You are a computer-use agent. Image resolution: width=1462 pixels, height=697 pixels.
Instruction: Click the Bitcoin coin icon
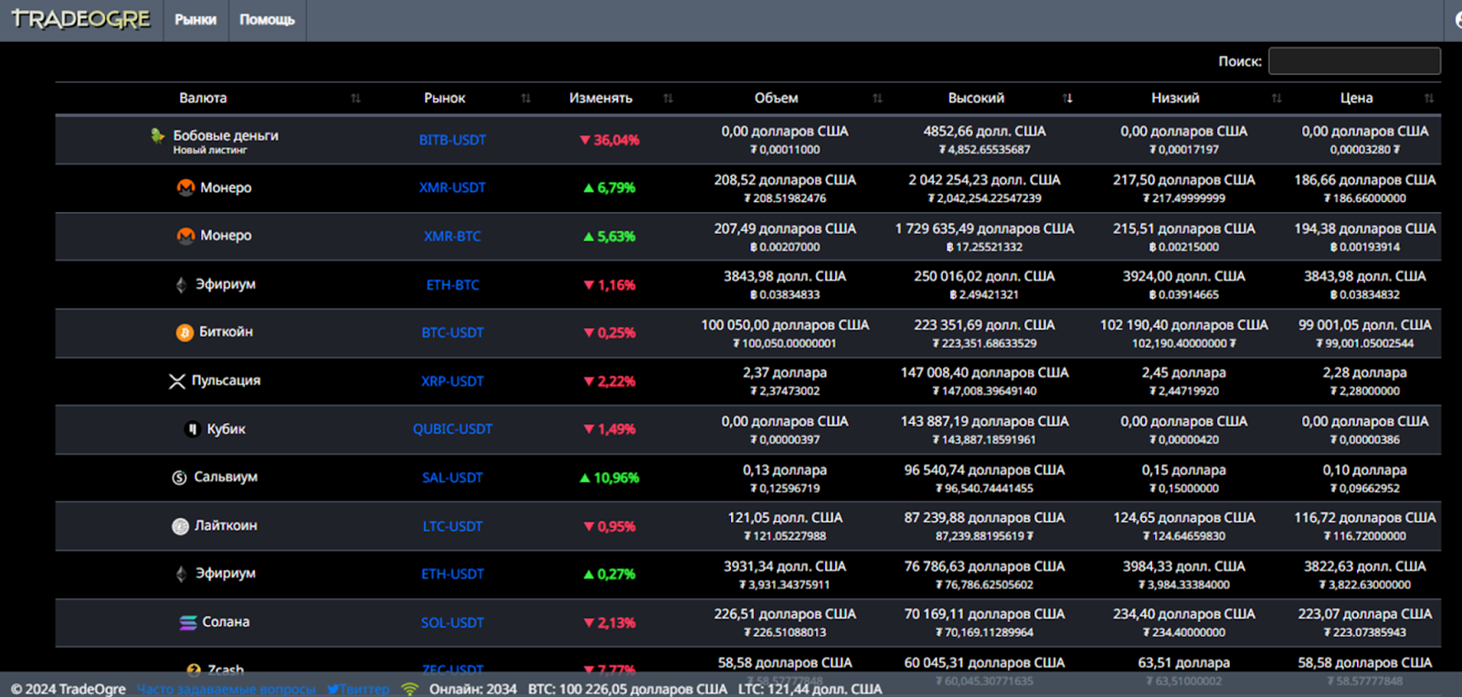[x=185, y=333]
